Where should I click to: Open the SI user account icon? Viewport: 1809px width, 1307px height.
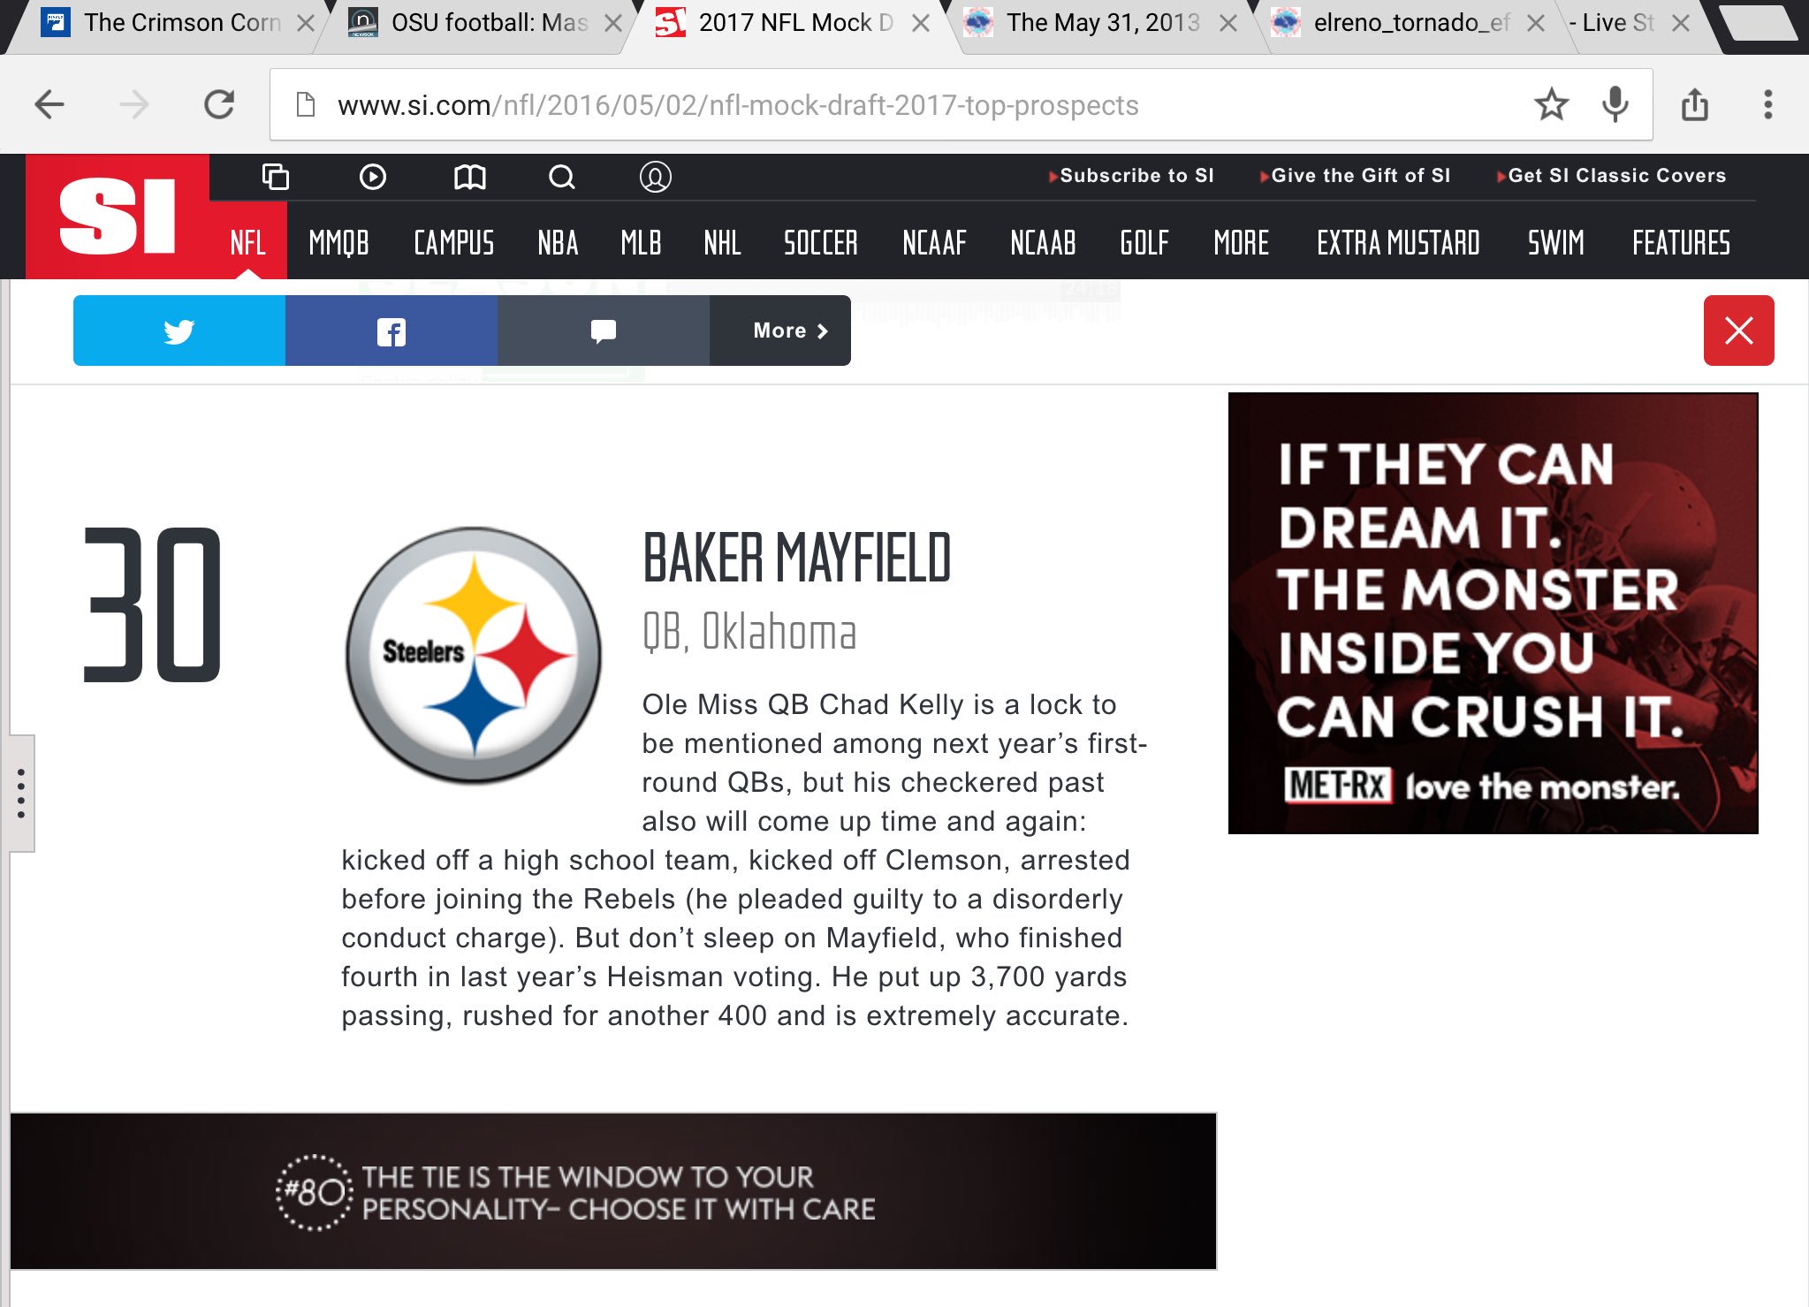click(x=655, y=177)
